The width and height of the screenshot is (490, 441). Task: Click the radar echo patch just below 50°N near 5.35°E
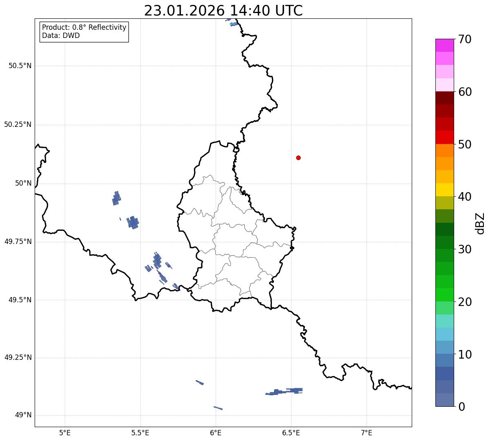[x=116, y=198]
